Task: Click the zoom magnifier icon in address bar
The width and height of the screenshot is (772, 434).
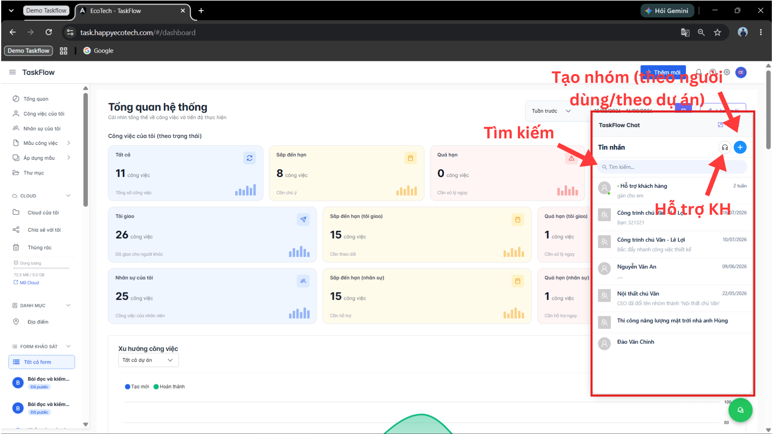Action: pos(701,33)
